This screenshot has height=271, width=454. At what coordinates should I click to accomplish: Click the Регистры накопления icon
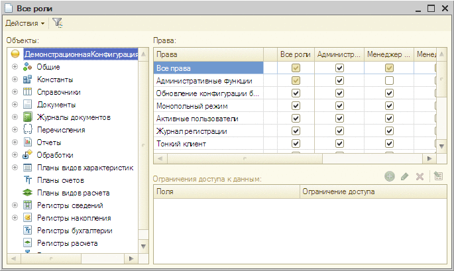point(28,218)
